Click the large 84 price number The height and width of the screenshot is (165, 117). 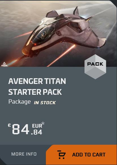pos(21,129)
